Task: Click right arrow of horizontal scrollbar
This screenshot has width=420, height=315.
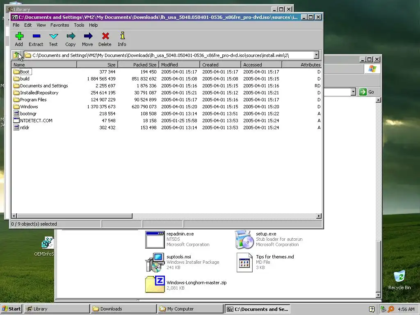Action: (x=319, y=216)
